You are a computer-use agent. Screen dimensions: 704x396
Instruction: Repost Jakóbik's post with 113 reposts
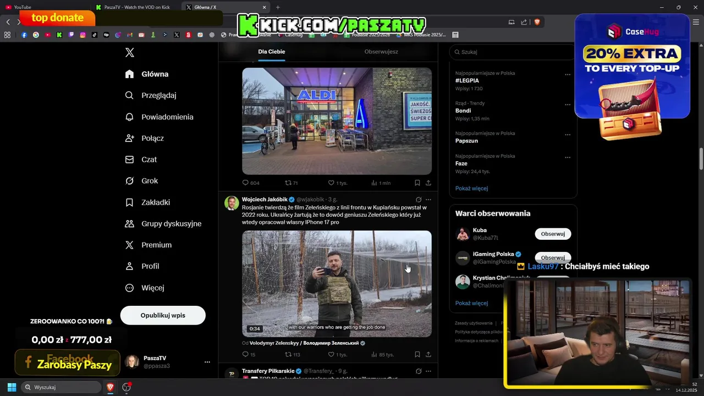292,355
